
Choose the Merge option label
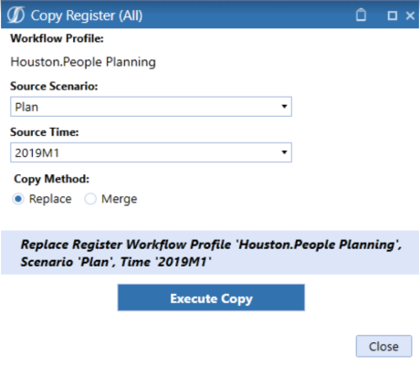coord(120,199)
